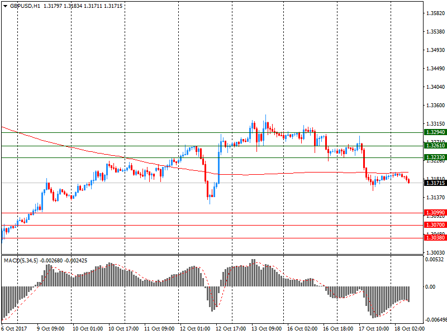Click the 1.30030 price scale value

(436, 253)
